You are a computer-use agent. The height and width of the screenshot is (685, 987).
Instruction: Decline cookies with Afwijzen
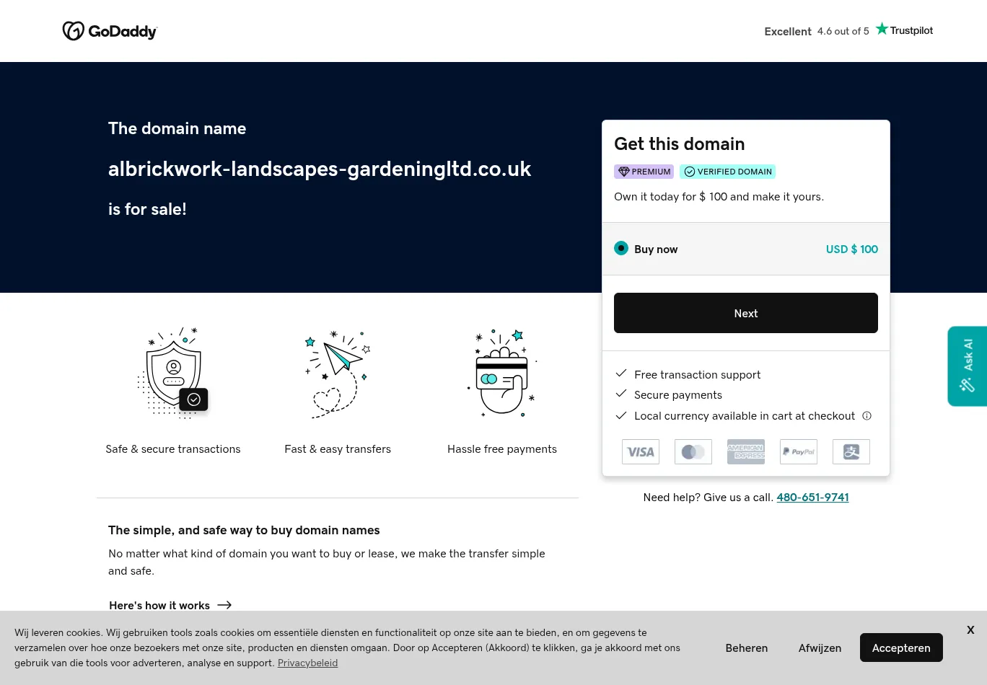pyautogui.click(x=820, y=648)
